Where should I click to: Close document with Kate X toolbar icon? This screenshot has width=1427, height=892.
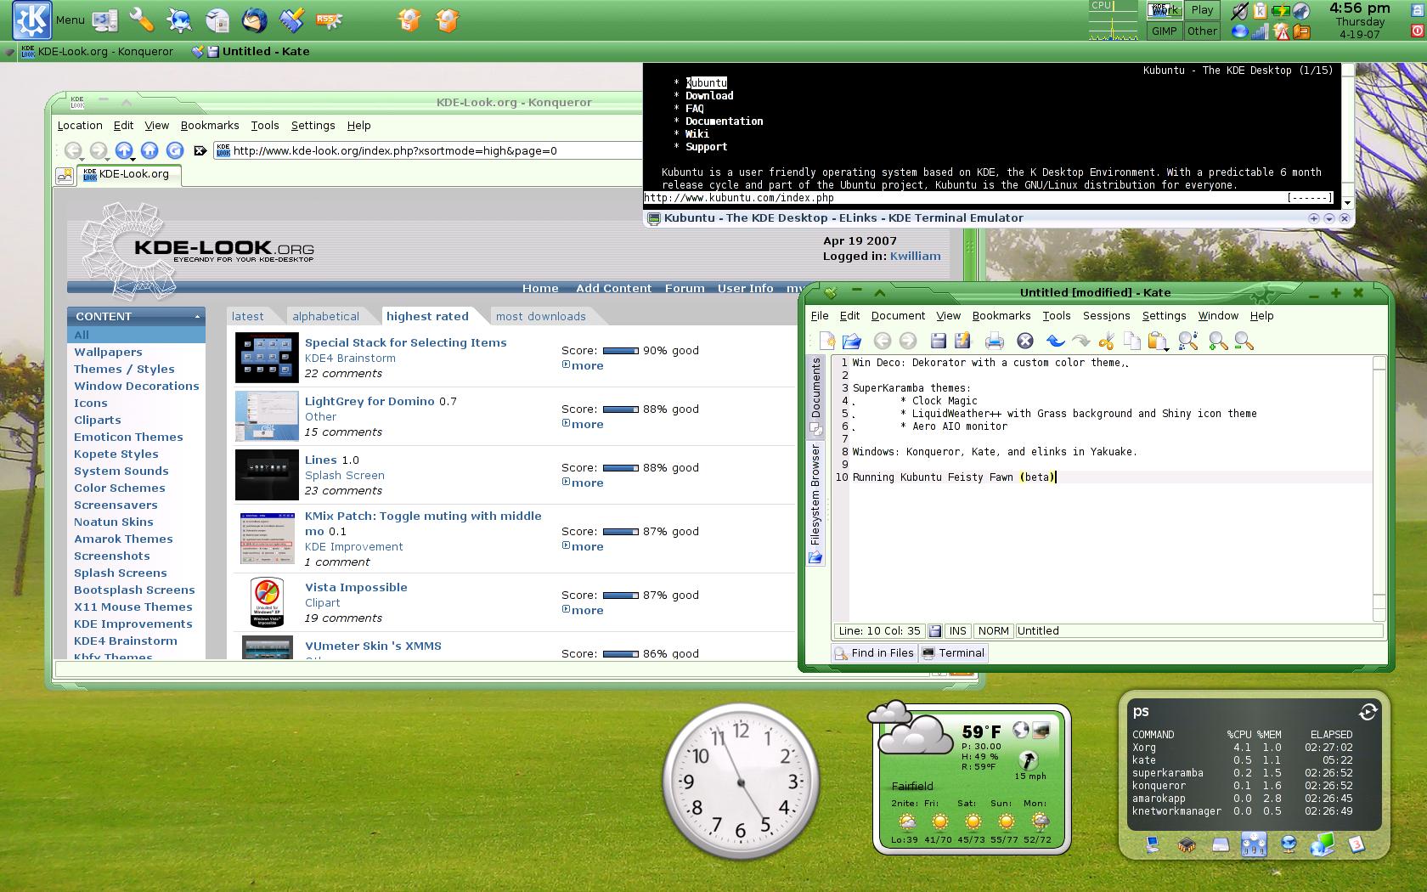pyautogui.click(x=1025, y=341)
